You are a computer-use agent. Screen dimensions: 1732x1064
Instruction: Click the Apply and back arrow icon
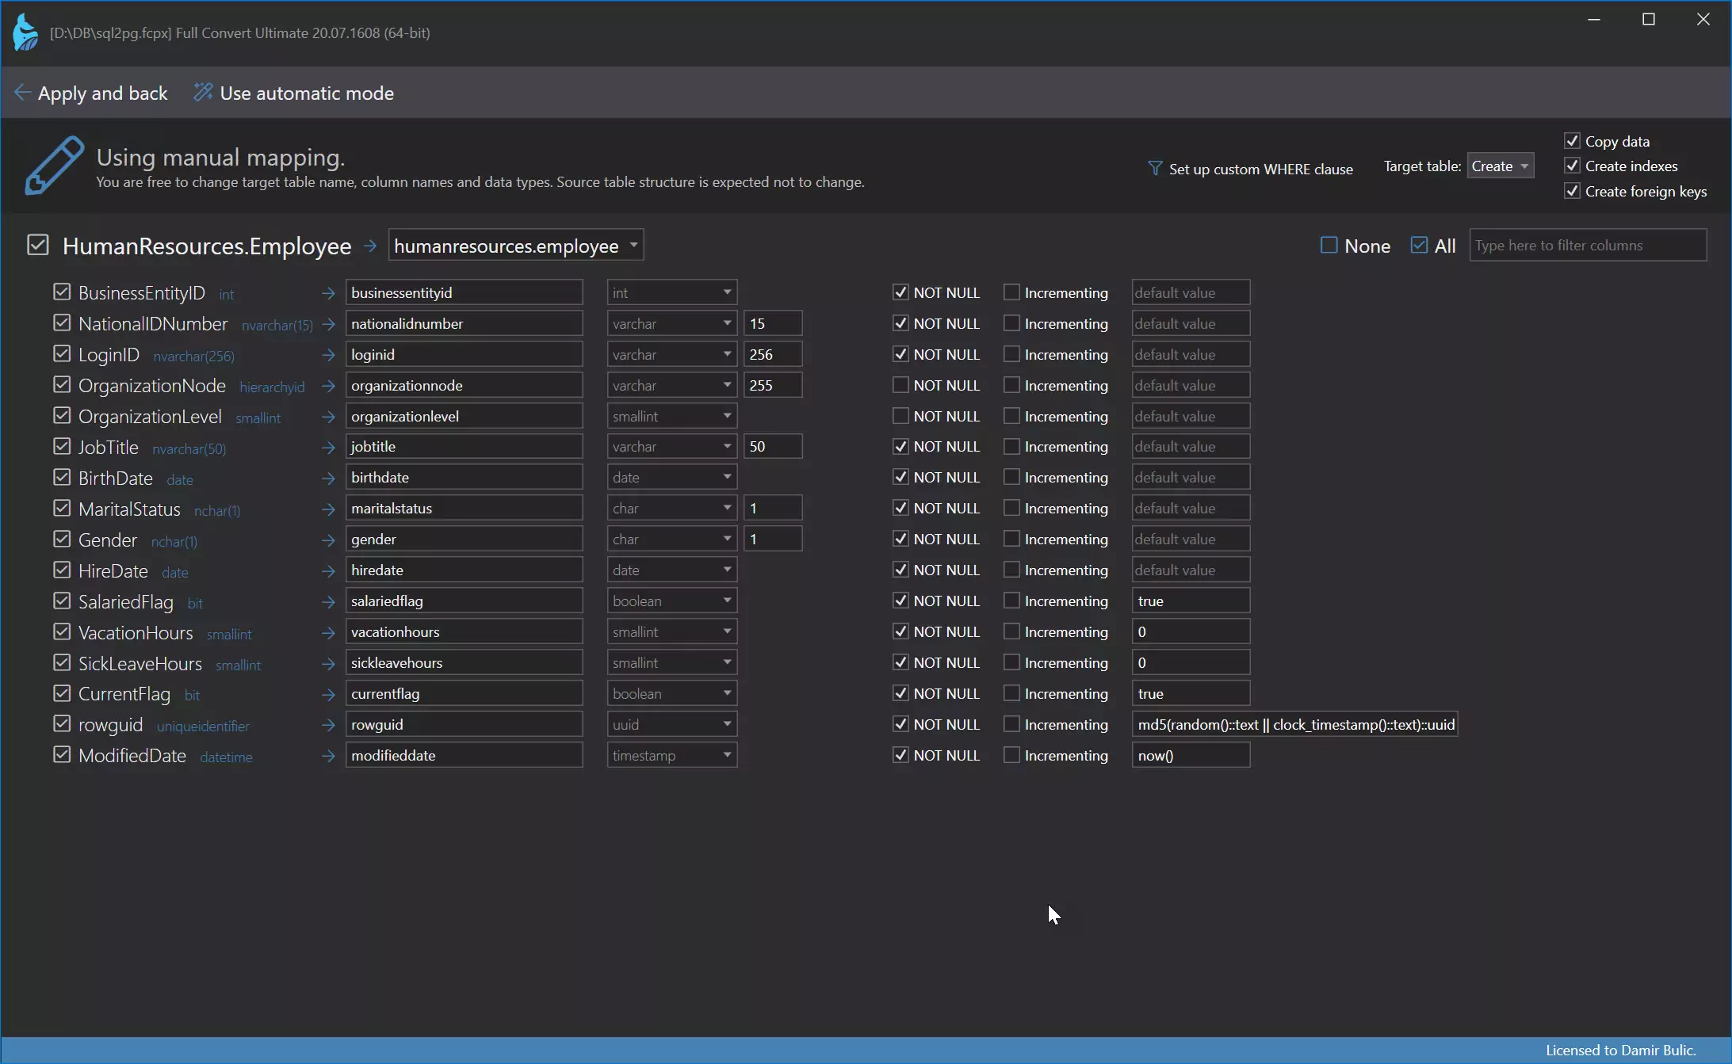pyautogui.click(x=21, y=93)
